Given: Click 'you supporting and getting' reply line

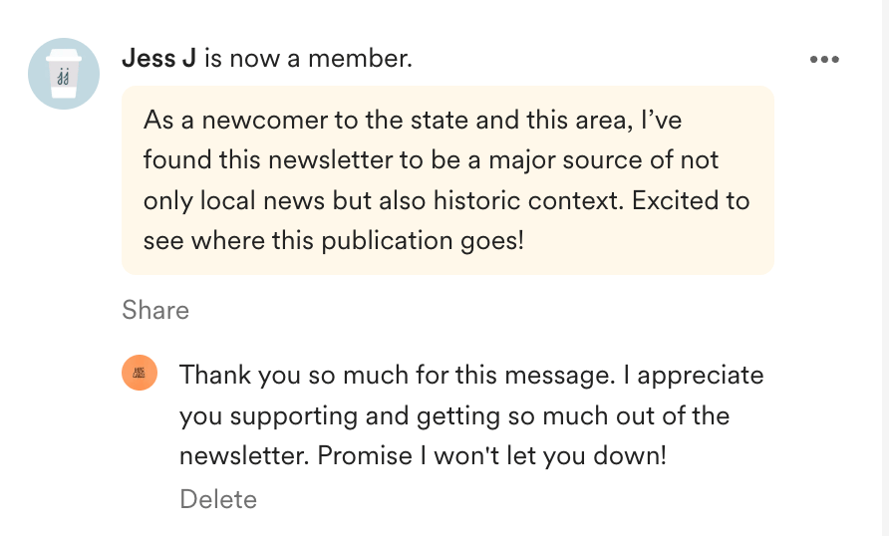Looking at the screenshot, I should pos(454,415).
